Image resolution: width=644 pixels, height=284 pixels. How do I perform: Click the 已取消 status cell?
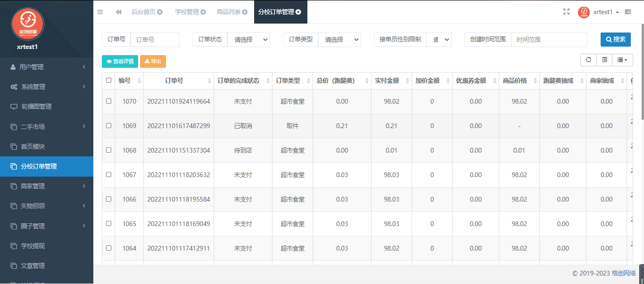click(243, 126)
